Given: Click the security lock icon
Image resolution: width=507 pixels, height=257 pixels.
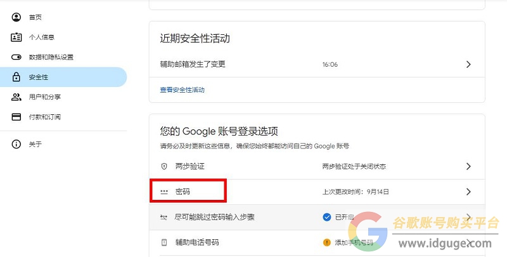Looking at the screenshot, I should (x=16, y=77).
